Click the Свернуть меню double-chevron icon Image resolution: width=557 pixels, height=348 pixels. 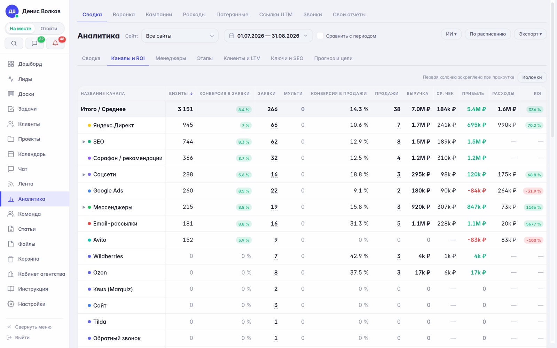9,327
